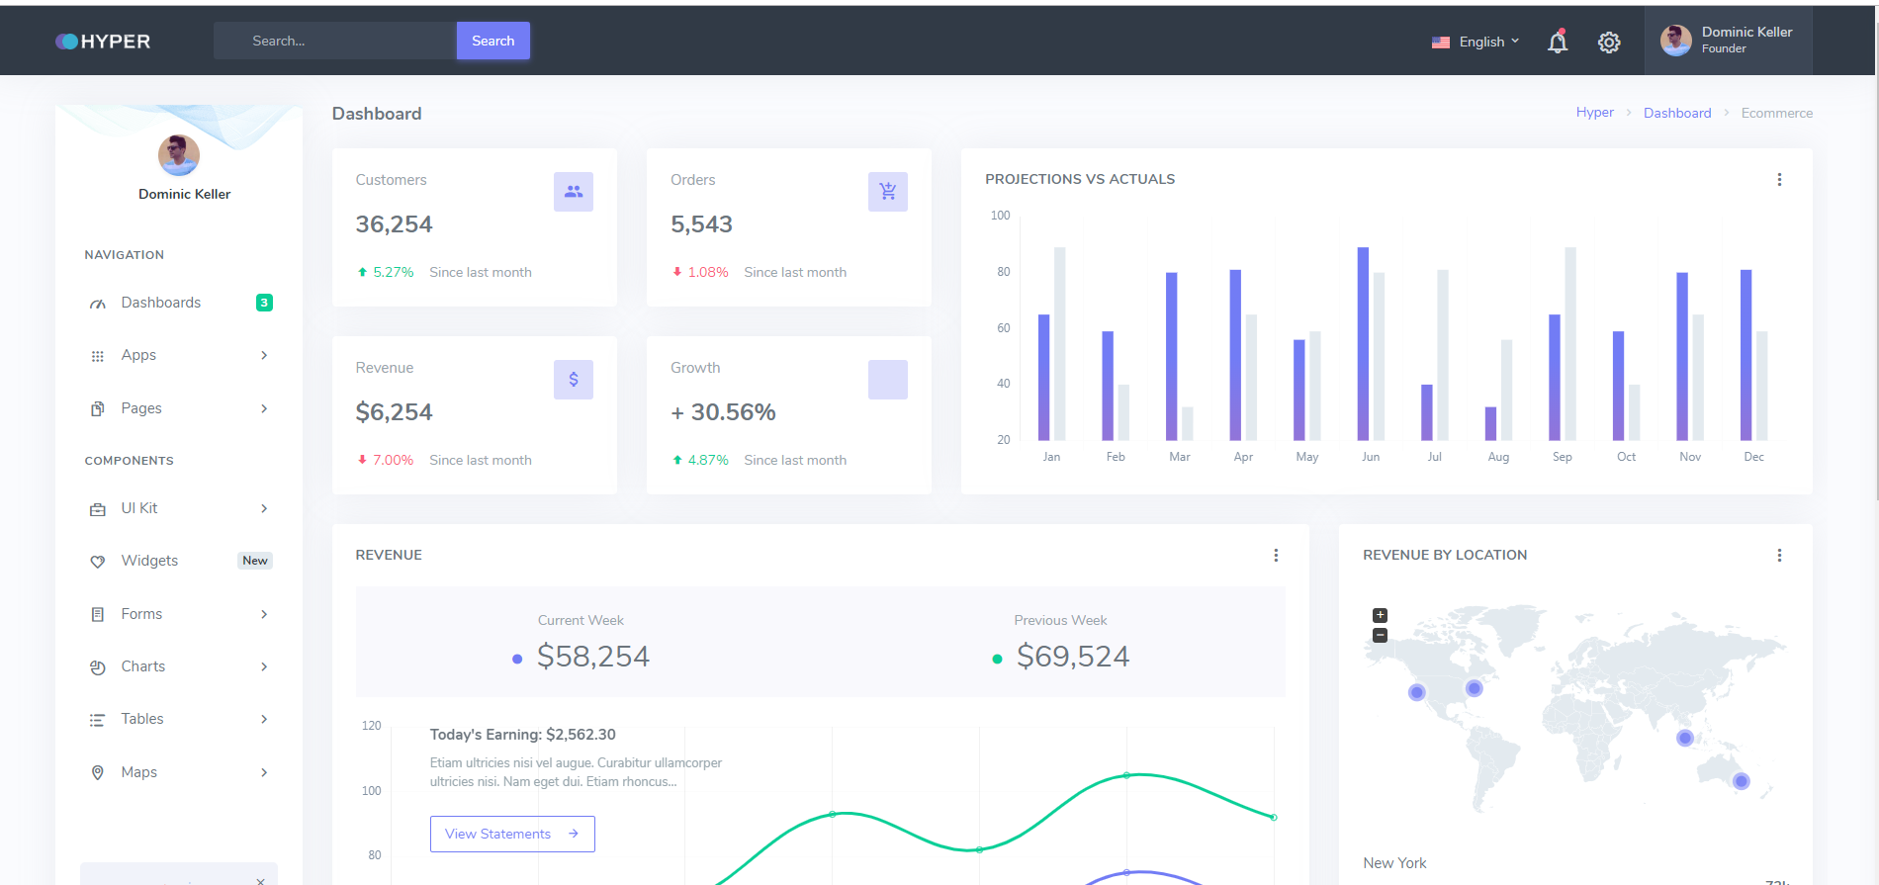Open the Dashboards menu item
Screen dimensions: 1879x885
(x=179, y=303)
